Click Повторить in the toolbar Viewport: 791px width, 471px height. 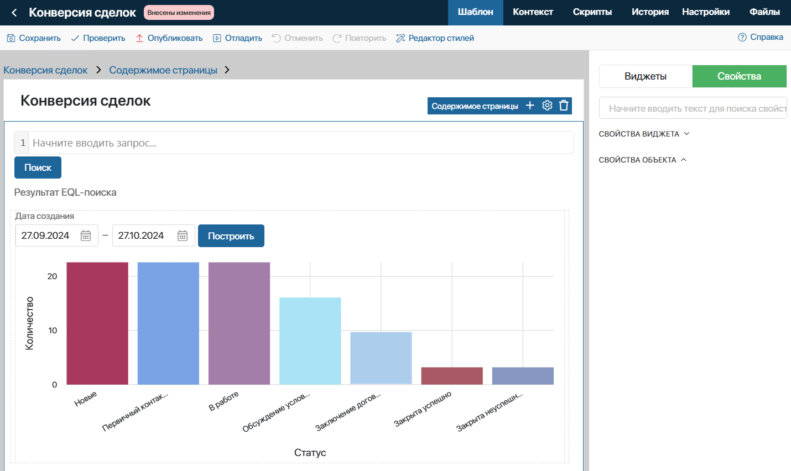pos(360,38)
